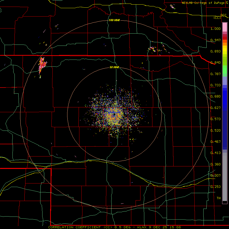Click the Correlation Coefficient KLNX caption at bottom

(114, 227)
